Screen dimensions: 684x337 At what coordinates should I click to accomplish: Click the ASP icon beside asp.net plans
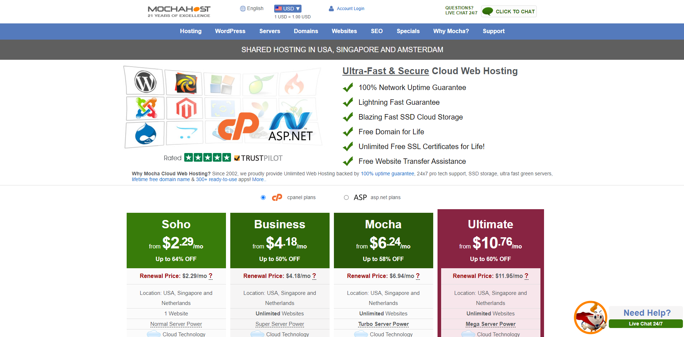(x=360, y=197)
